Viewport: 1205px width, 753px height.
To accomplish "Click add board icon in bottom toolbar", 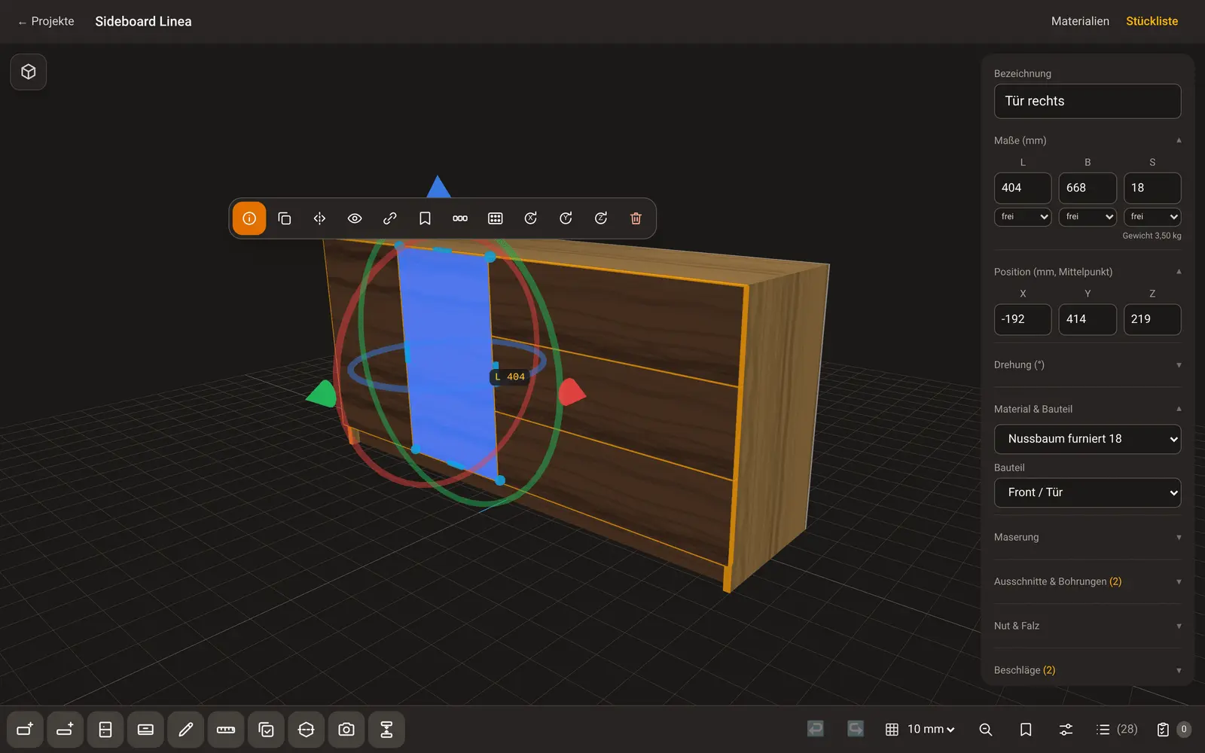I will 66,729.
